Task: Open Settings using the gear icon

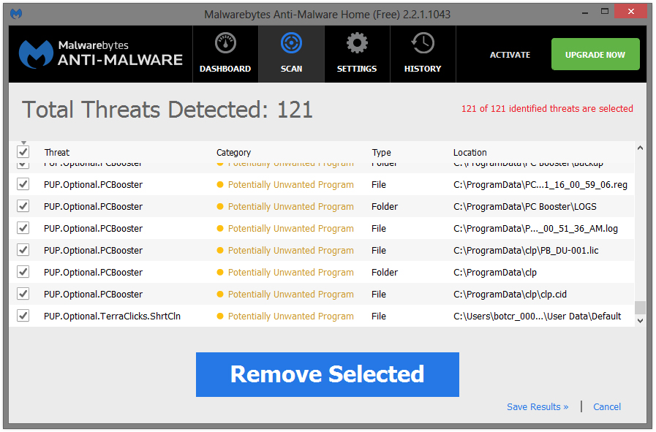Action: (x=357, y=43)
